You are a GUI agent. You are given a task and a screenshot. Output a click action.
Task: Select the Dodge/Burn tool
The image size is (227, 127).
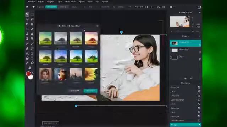click(27, 38)
